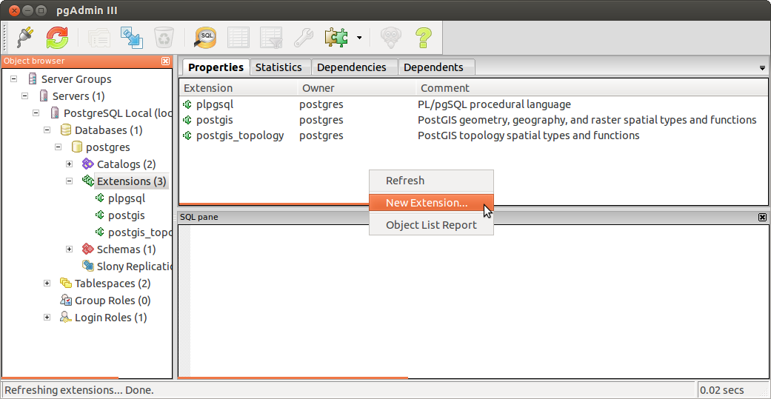Choose Refresh from the context menu
The height and width of the screenshot is (399, 771).
431,181
